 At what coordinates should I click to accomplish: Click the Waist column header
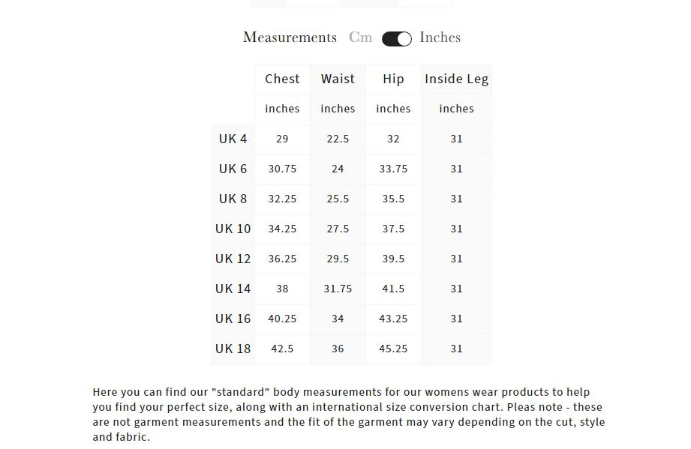click(338, 79)
